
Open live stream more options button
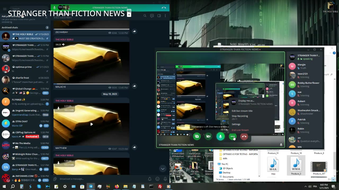click(x=232, y=136)
